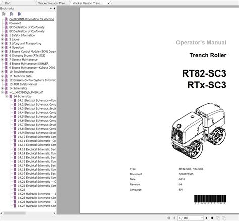The height and width of the screenshot is (221, 239).
Task: Close the active Wacker Neuson tab
Action: [109, 3]
